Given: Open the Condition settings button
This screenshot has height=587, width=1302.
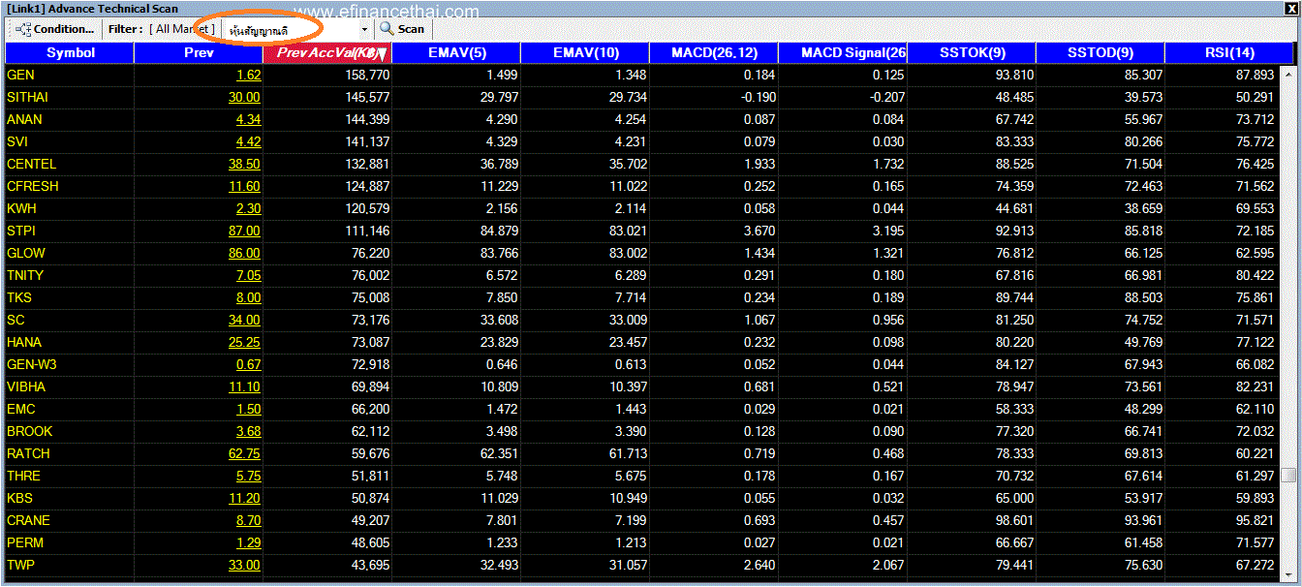Looking at the screenshot, I should (x=55, y=29).
